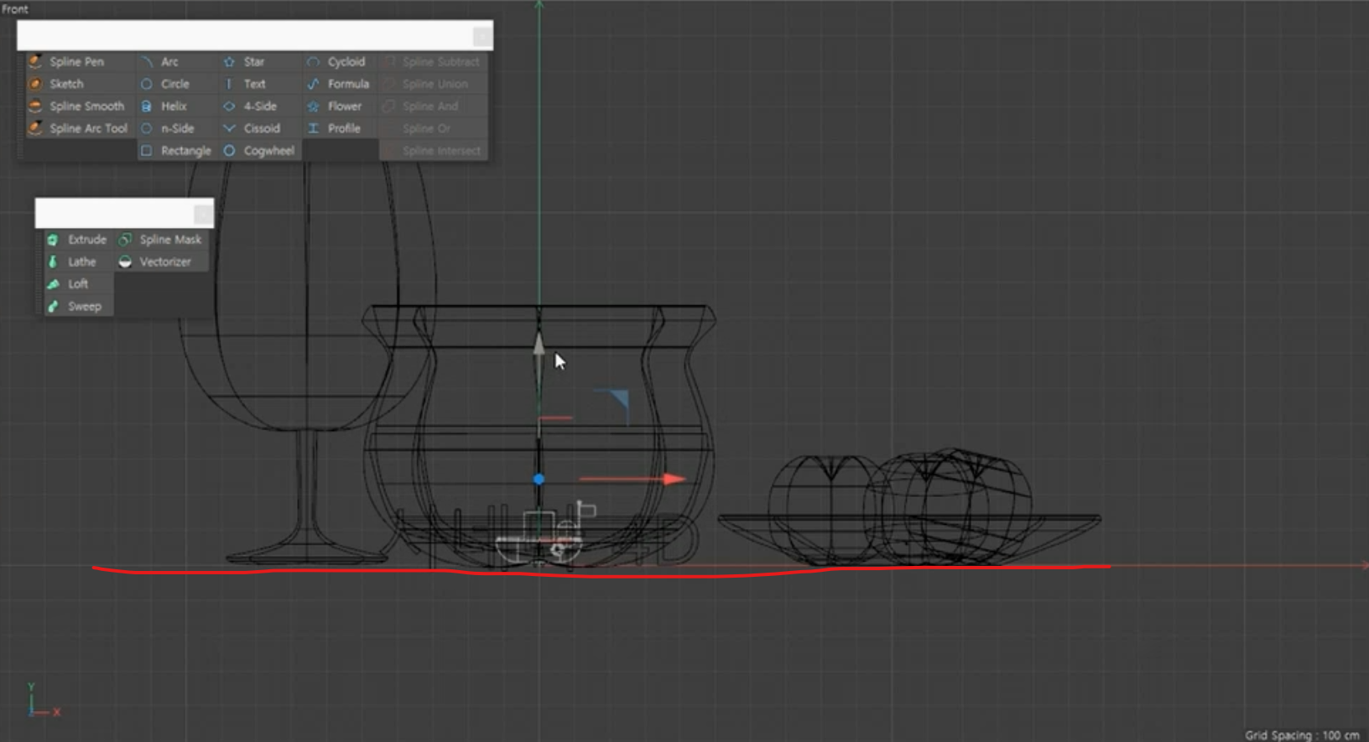Add a Lathe generator
This screenshot has width=1369, height=742.
pos(78,262)
